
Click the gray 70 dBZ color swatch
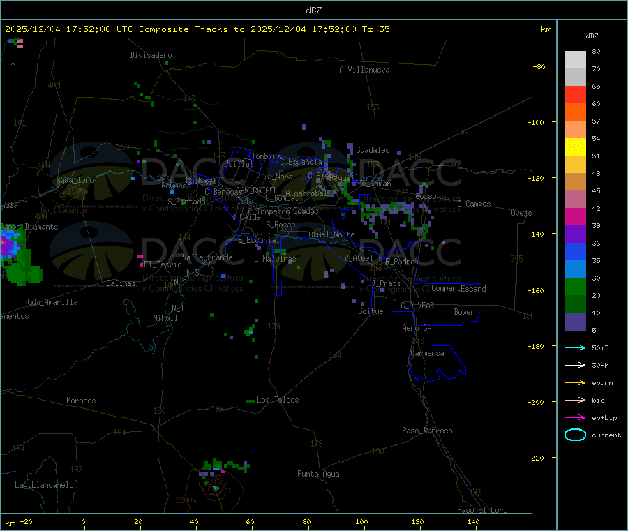tap(575, 77)
